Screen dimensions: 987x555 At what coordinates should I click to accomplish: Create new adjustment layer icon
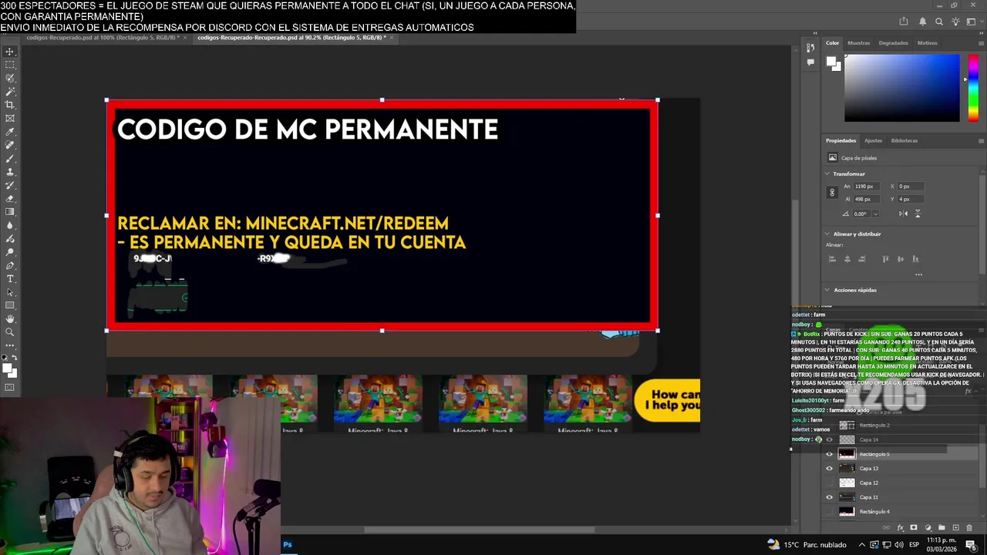point(928,528)
